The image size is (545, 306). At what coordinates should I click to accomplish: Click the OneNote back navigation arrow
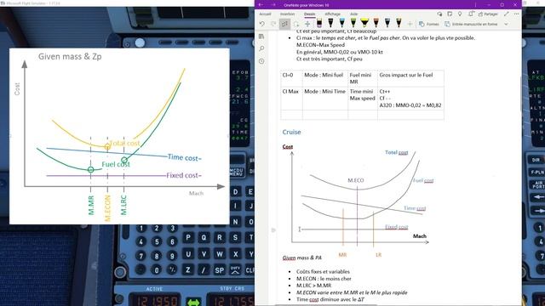point(261,5)
